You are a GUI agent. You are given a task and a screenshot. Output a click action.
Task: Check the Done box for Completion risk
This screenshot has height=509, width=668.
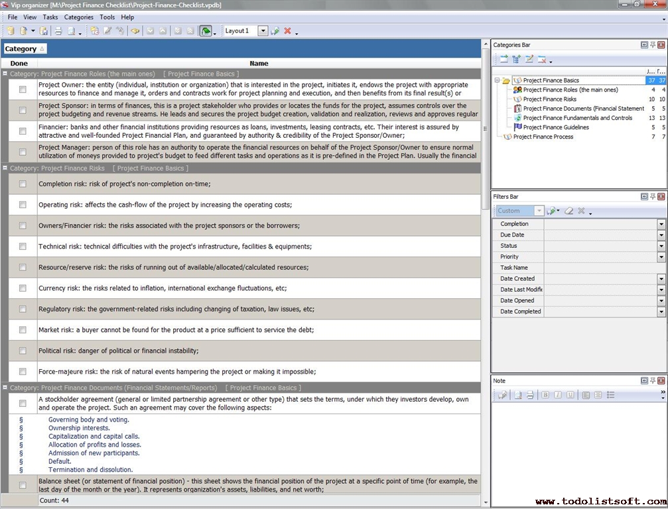tap(23, 184)
